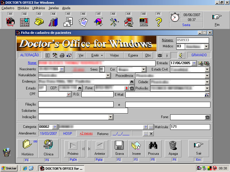The height and width of the screenshot is (172, 230).
Task: Open the Windows Iniciar start button
Action: point(9,168)
